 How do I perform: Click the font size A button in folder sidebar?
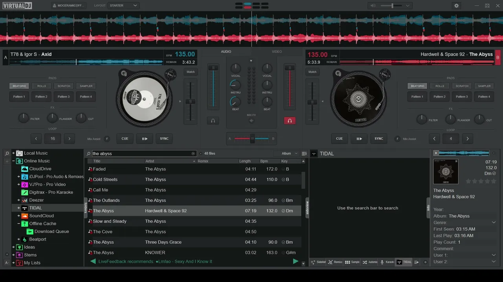[x=7, y=262]
